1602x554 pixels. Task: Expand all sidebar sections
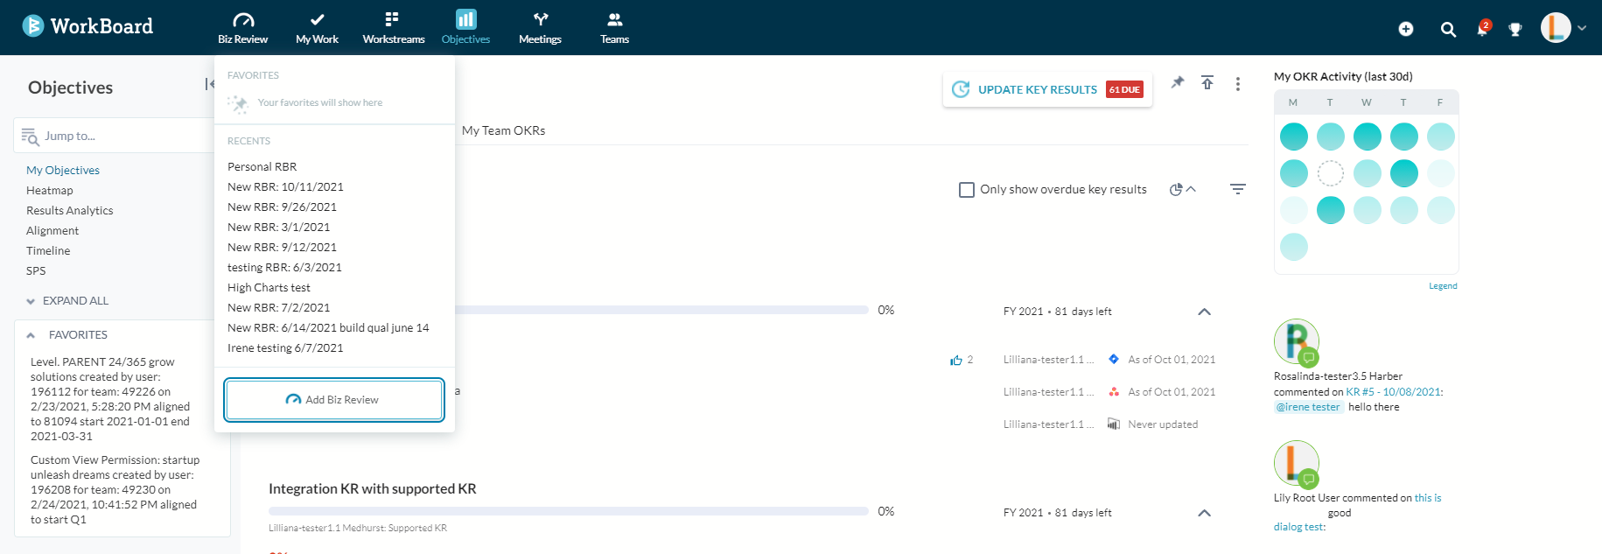pos(67,301)
